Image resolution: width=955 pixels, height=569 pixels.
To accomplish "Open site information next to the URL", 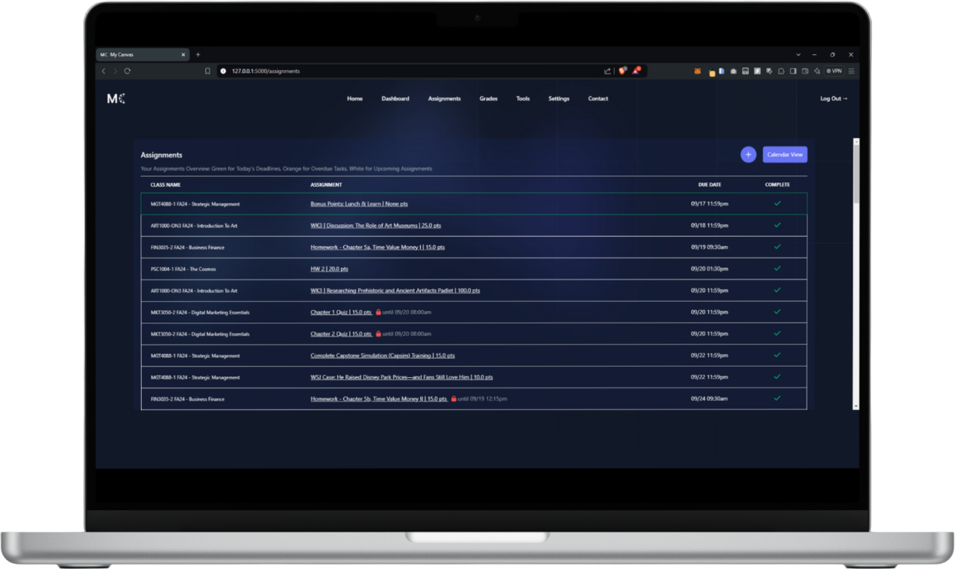I will (222, 71).
